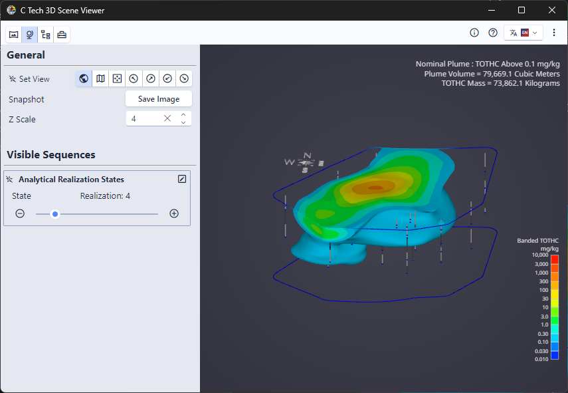Open the EN language dropdown
The width and height of the screenshot is (568, 393).
click(x=524, y=33)
